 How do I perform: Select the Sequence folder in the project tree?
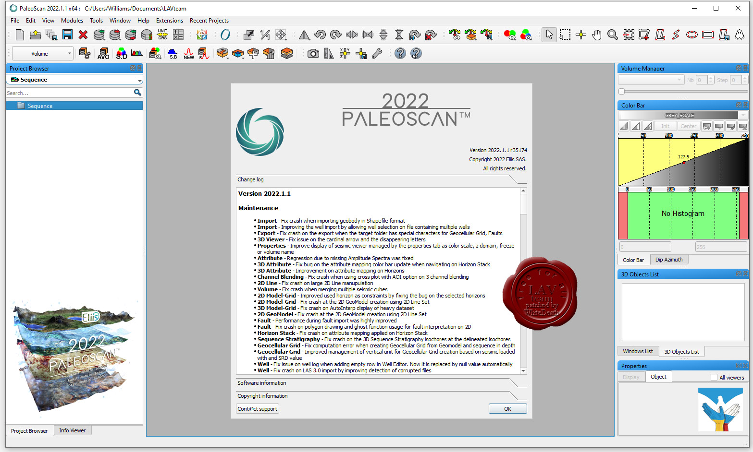[74, 106]
